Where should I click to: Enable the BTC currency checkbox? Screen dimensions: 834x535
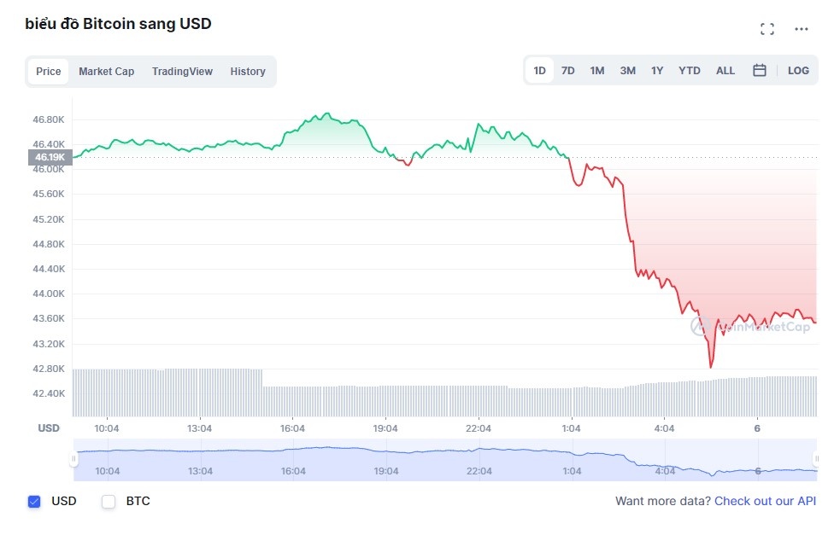click(109, 502)
